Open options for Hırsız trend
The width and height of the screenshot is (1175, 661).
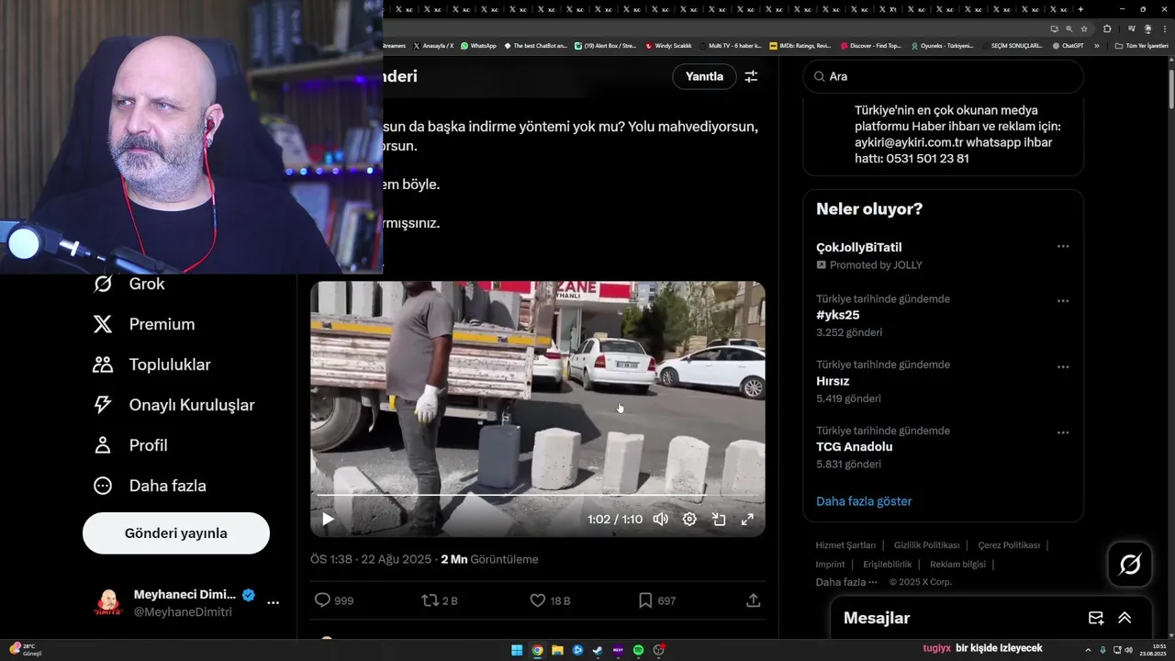point(1063,367)
